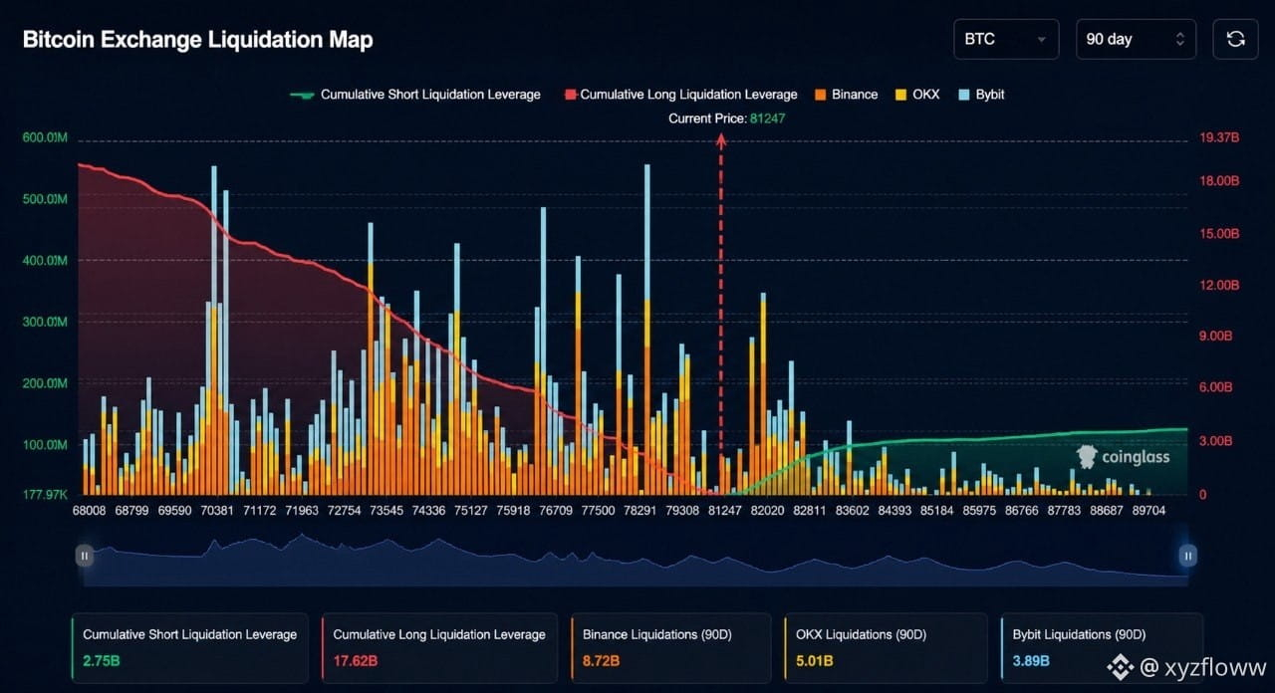Click the 89704 x-axis price label
Image resolution: width=1275 pixels, height=693 pixels.
[x=1148, y=510]
